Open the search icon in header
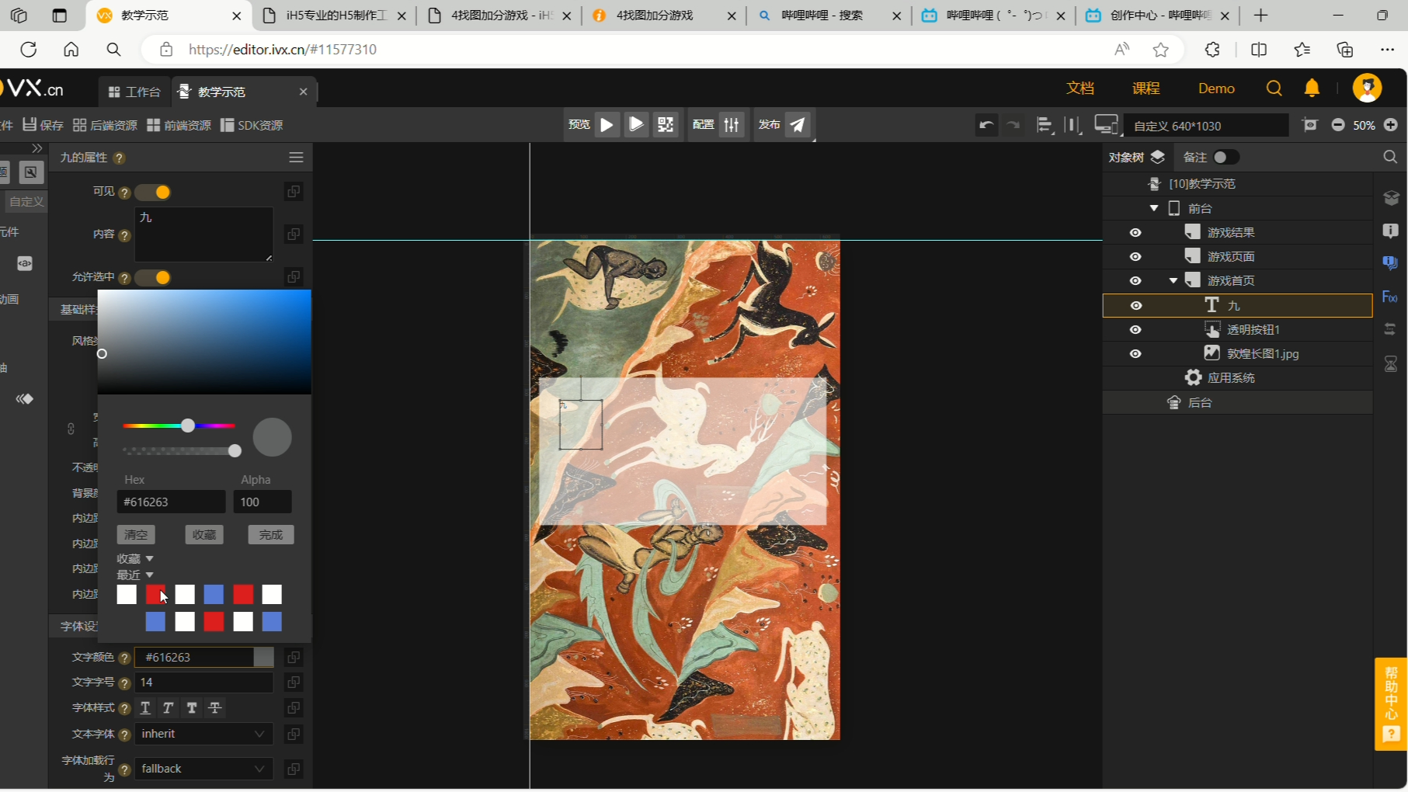The height and width of the screenshot is (792, 1408). pyautogui.click(x=1274, y=88)
